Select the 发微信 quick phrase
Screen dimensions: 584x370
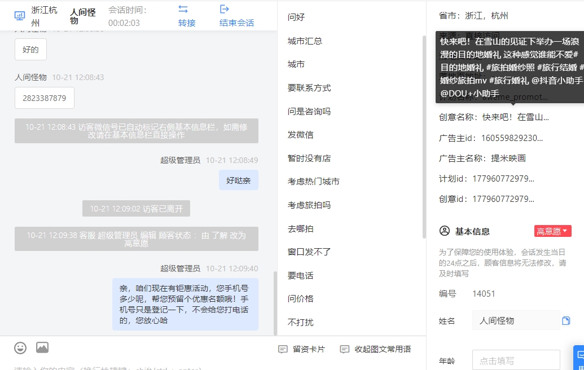[x=300, y=135]
